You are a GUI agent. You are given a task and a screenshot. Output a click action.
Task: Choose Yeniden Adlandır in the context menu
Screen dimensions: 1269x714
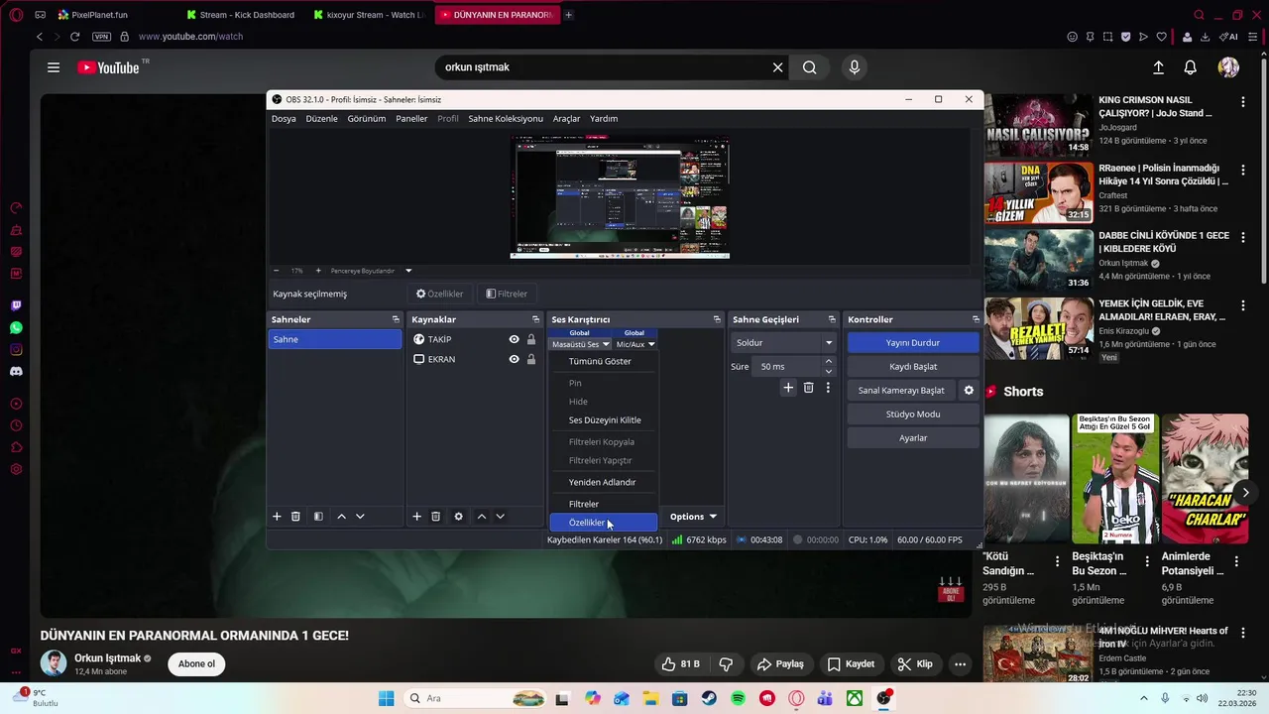pos(604,483)
